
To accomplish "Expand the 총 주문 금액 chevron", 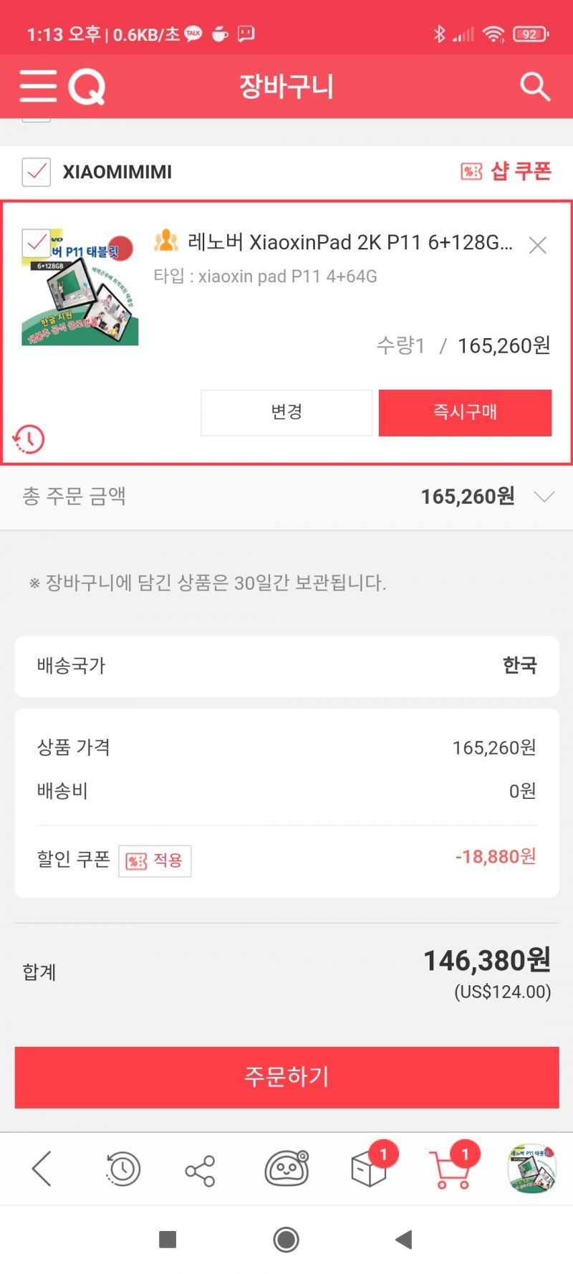I will click(x=544, y=497).
